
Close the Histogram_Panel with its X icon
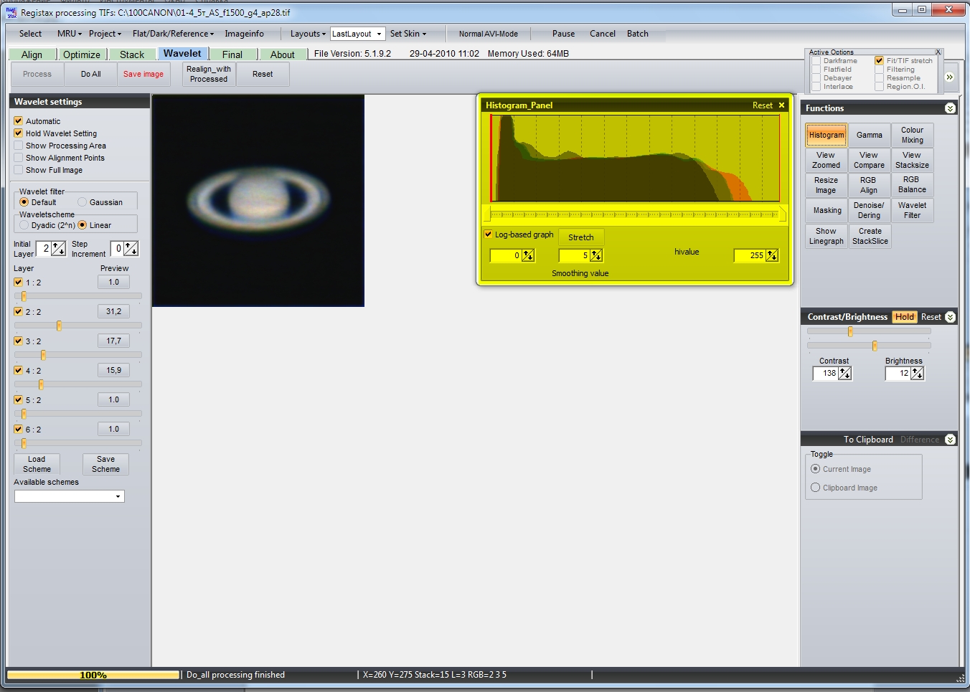click(781, 105)
